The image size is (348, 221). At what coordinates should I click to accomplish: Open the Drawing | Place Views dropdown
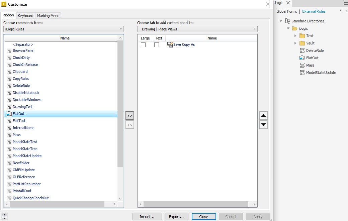tap(255, 29)
